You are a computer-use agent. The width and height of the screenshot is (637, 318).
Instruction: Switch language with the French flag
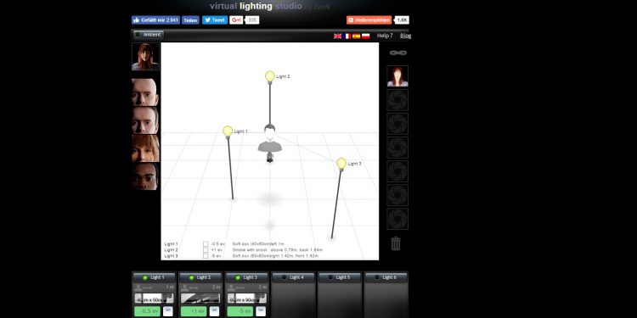pyautogui.click(x=347, y=36)
